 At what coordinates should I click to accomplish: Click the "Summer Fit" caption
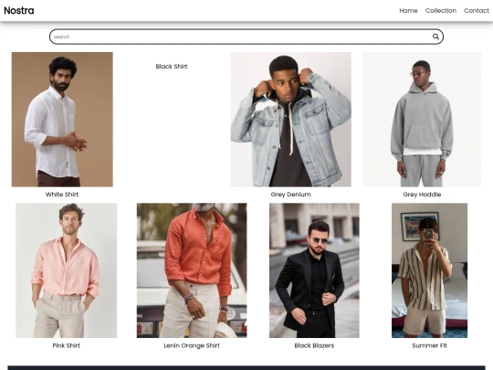pyautogui.click(x=429, y=345)
